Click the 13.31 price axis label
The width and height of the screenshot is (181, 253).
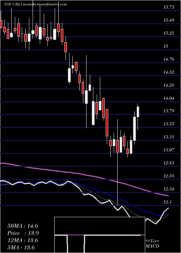169,137
